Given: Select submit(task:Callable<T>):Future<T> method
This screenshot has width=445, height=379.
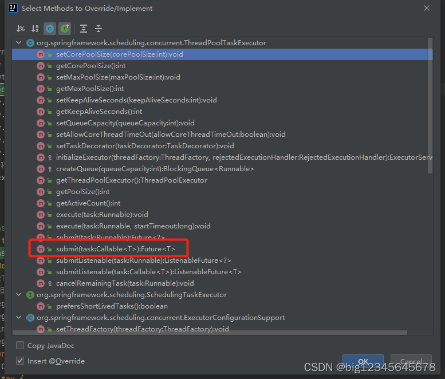Looking at the screenshot, I should [x=222, y=249].
